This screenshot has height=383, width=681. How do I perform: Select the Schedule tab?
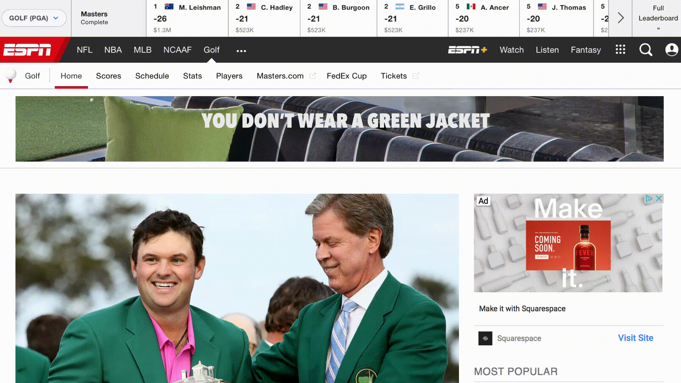point(152,76)
